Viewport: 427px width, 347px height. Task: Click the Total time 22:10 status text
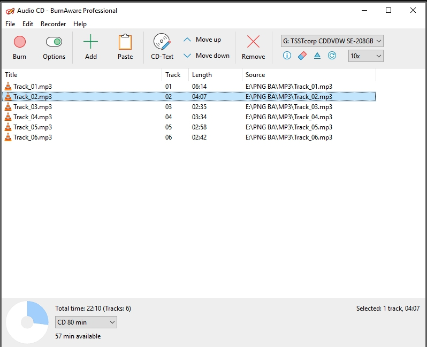pyautogui.click(x=93, y=309)
